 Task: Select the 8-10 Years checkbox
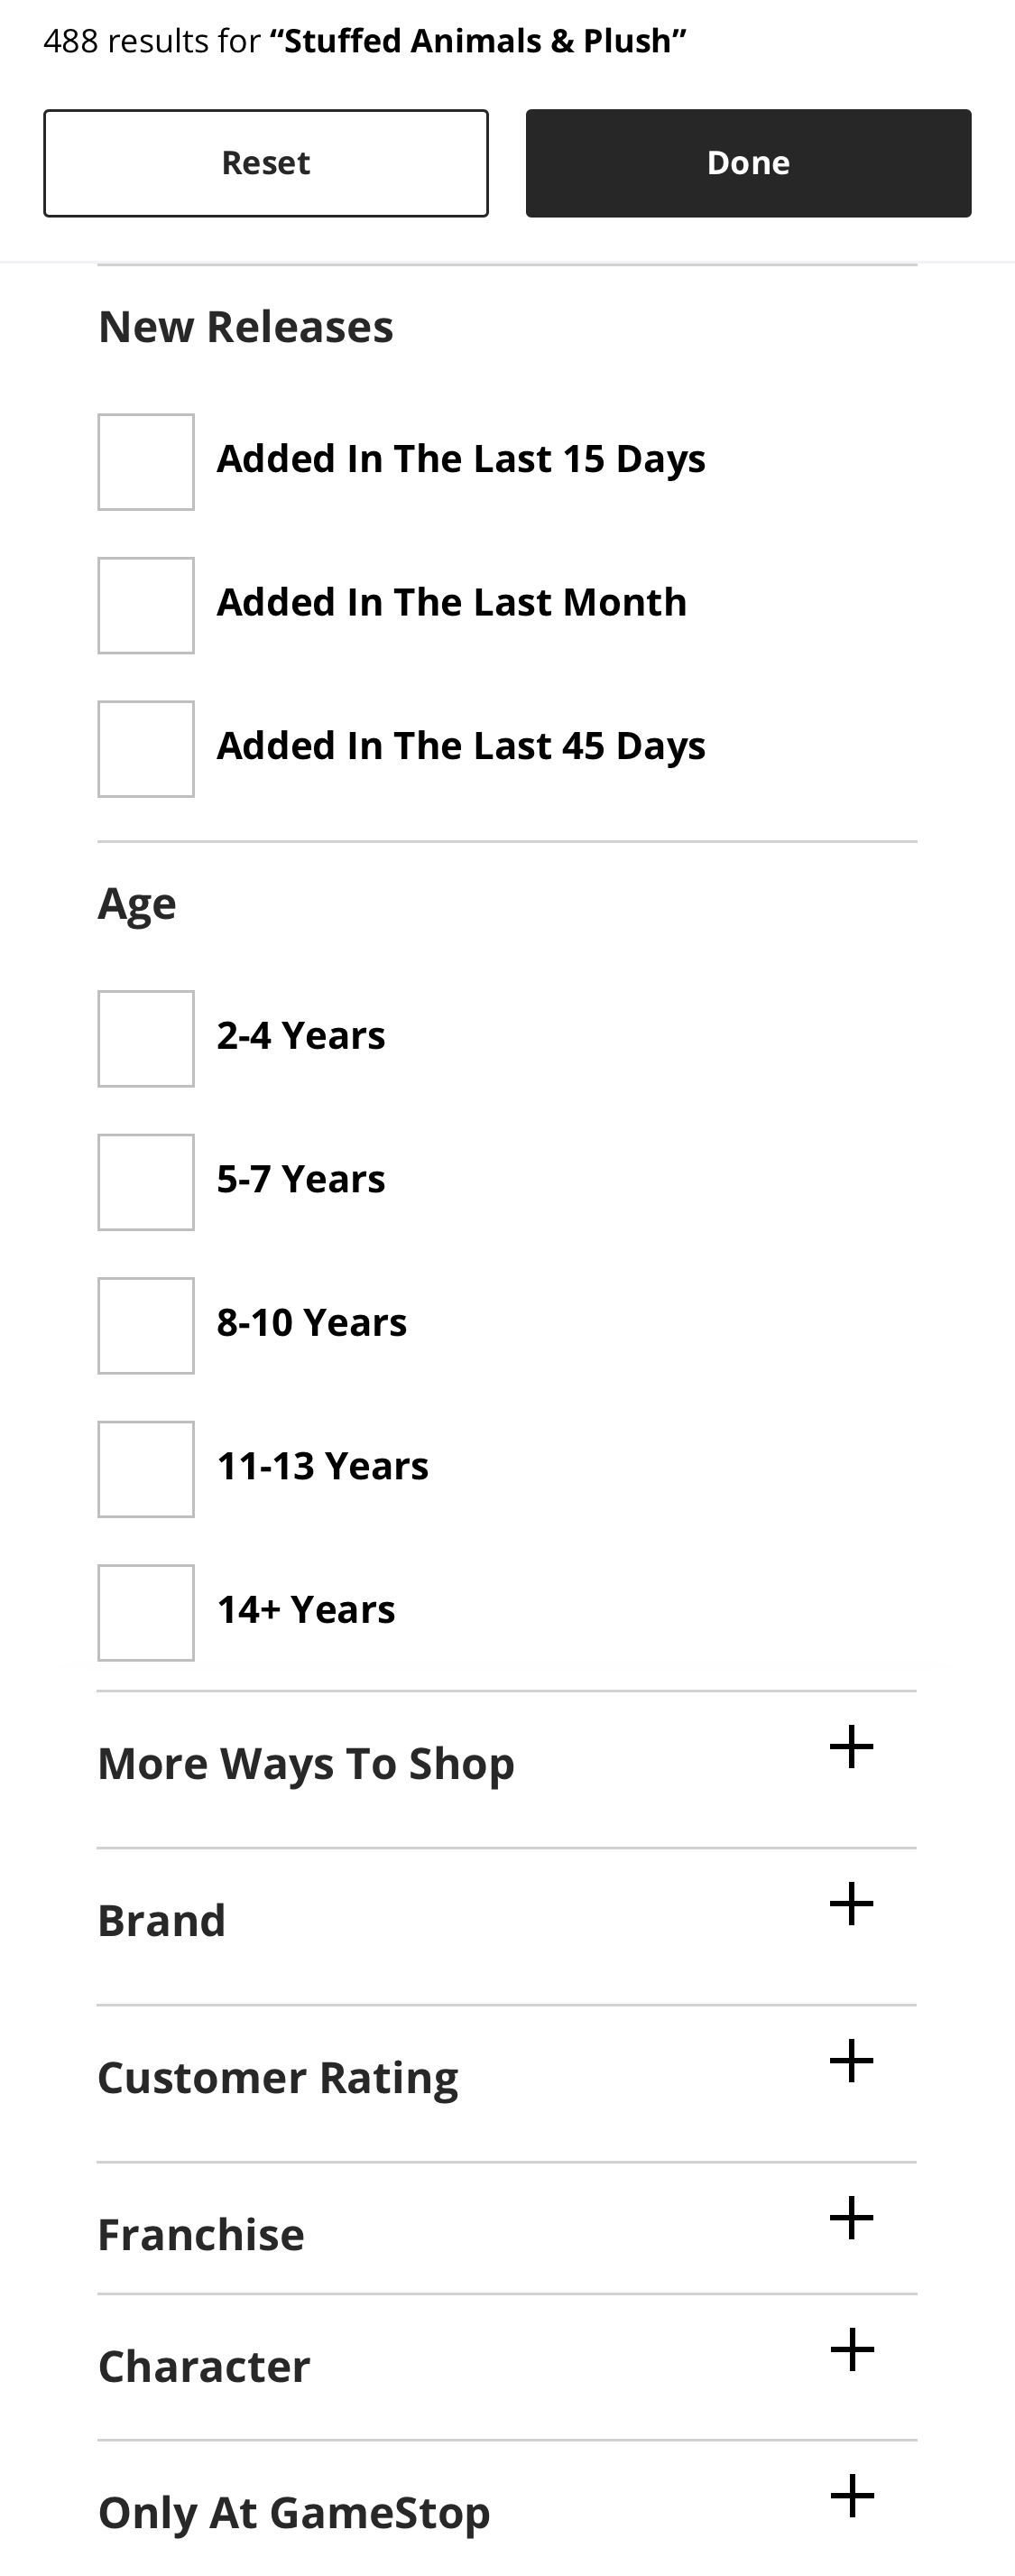pyautogui.click(x=146, y=1325)
